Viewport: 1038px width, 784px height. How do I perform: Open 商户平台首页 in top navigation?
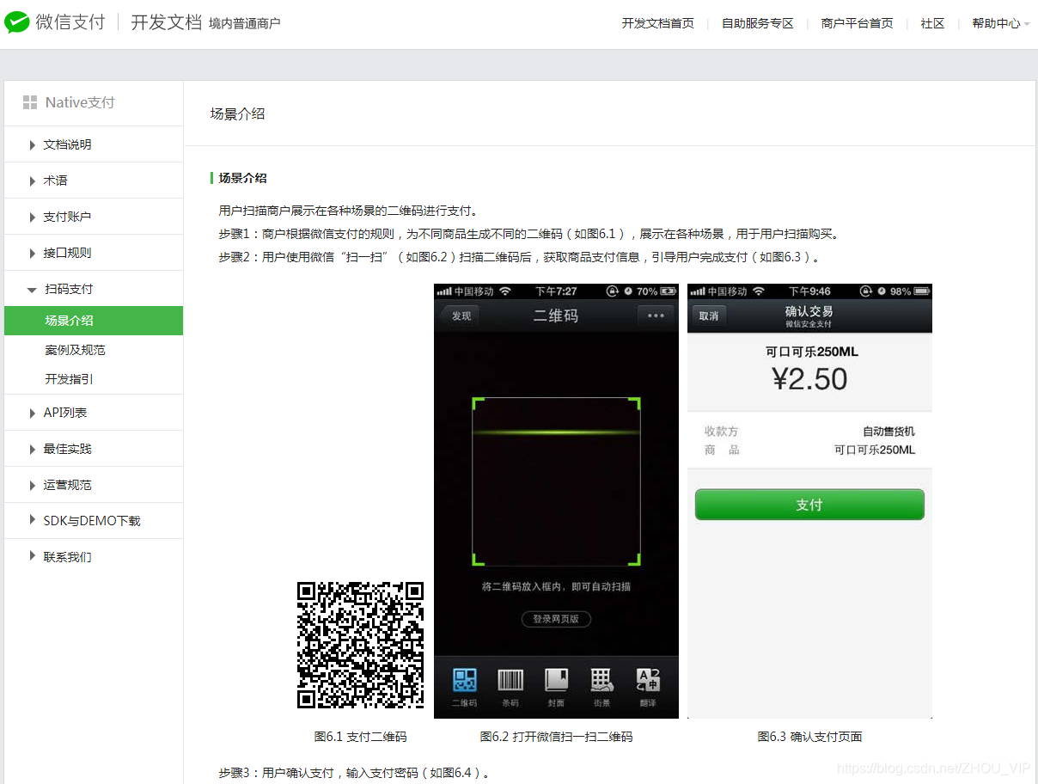[x=858, y=23]
